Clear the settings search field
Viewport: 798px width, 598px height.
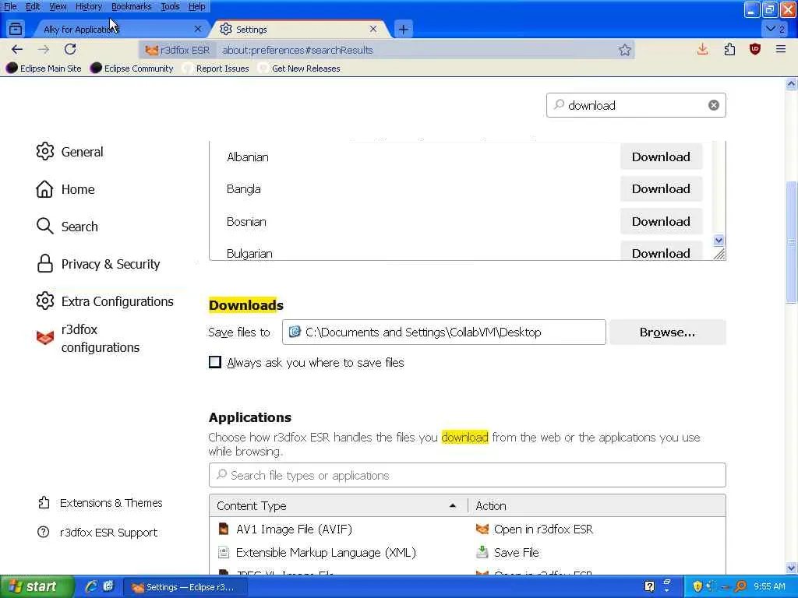coord(714,105)
